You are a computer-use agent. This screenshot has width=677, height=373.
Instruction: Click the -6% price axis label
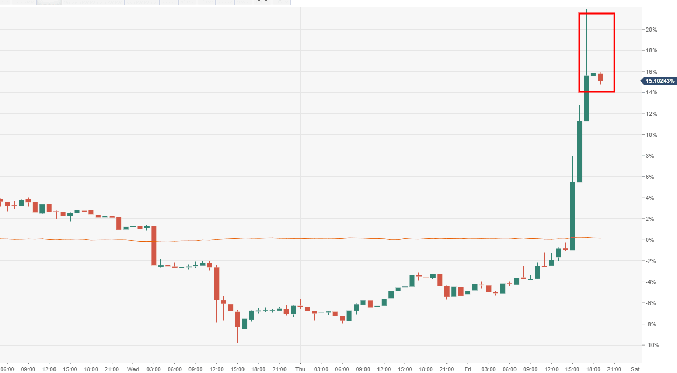[x=651, y=303]
